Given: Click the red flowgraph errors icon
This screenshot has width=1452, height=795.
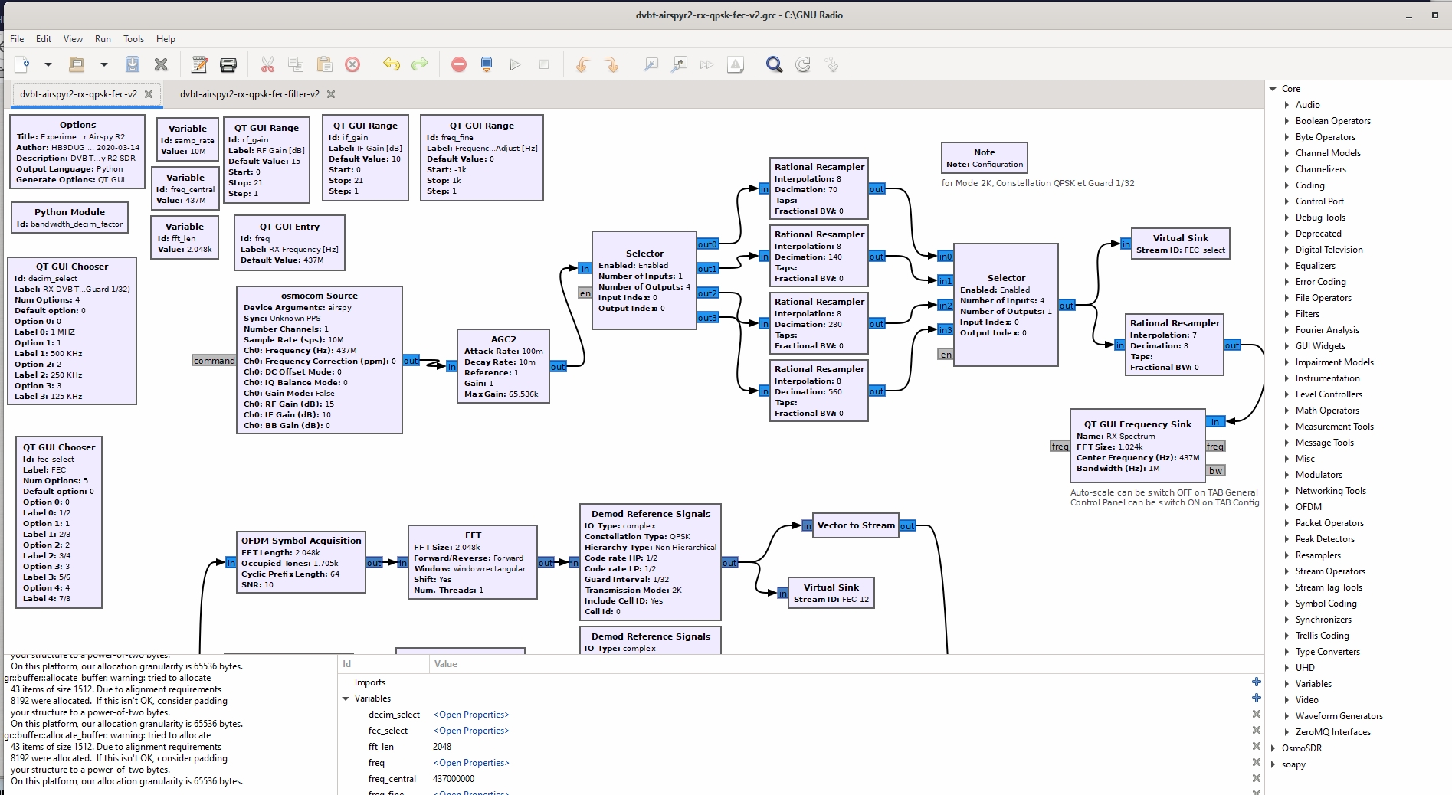Looking at the screenshot, I should coord(459,64).
